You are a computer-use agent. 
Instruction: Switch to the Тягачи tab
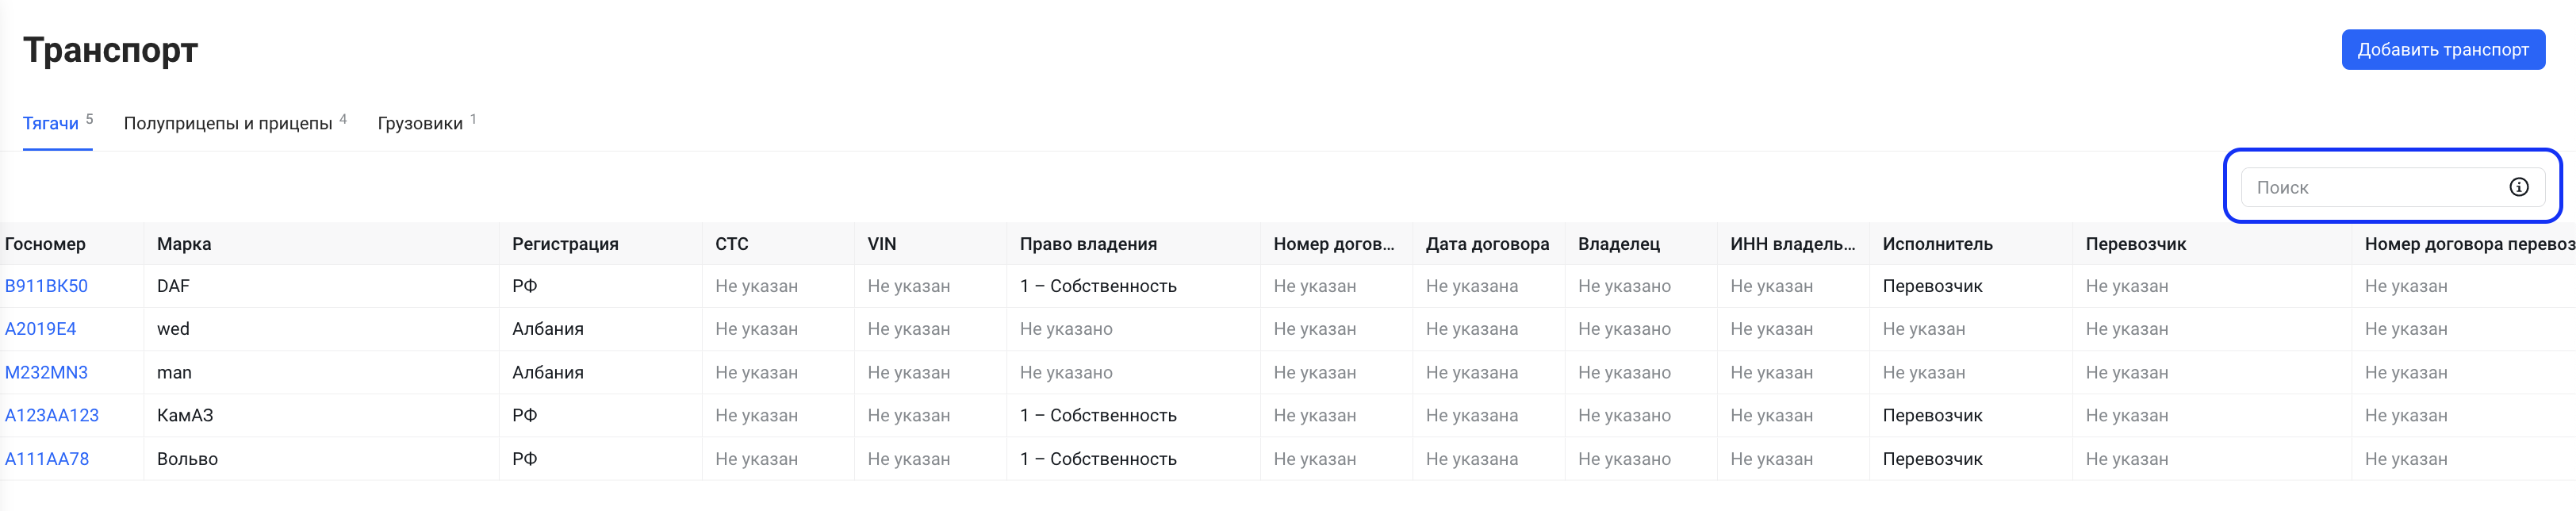coord(58,123)
